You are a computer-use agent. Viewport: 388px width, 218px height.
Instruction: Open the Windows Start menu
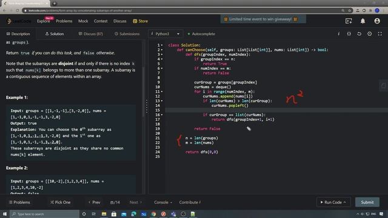5,214
